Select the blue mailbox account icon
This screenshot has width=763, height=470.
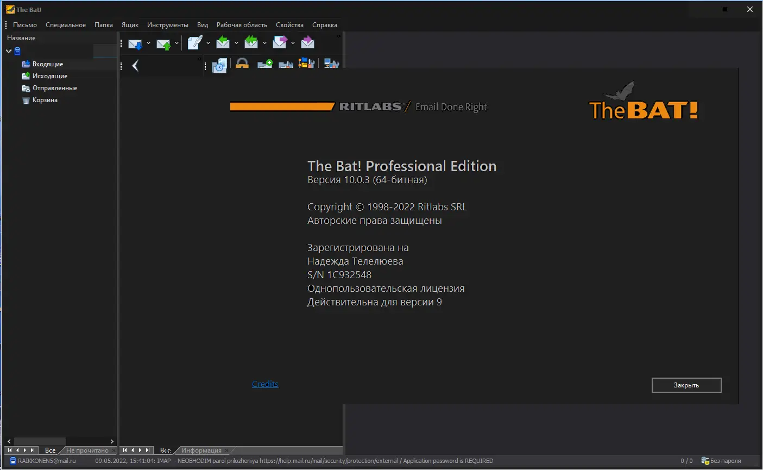point(17,51)
